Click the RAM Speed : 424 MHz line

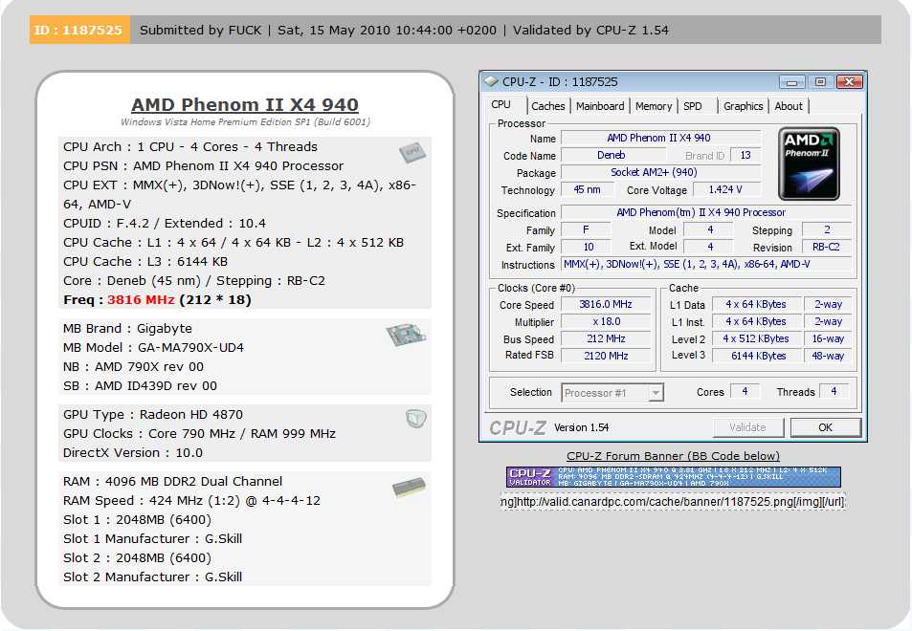(x=191, y=501)
